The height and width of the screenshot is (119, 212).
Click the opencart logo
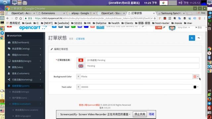pos(33,28)
